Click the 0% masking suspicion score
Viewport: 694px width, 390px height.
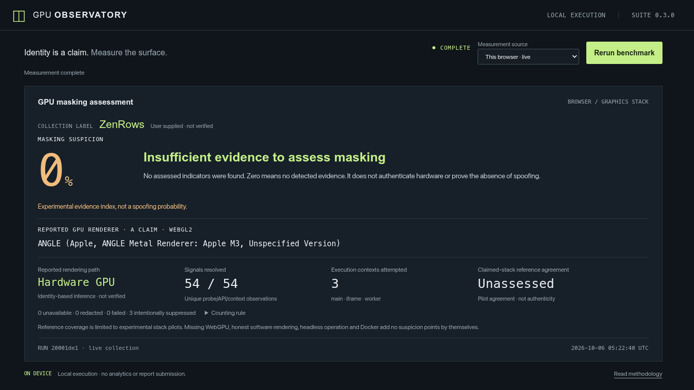(55, 171)
